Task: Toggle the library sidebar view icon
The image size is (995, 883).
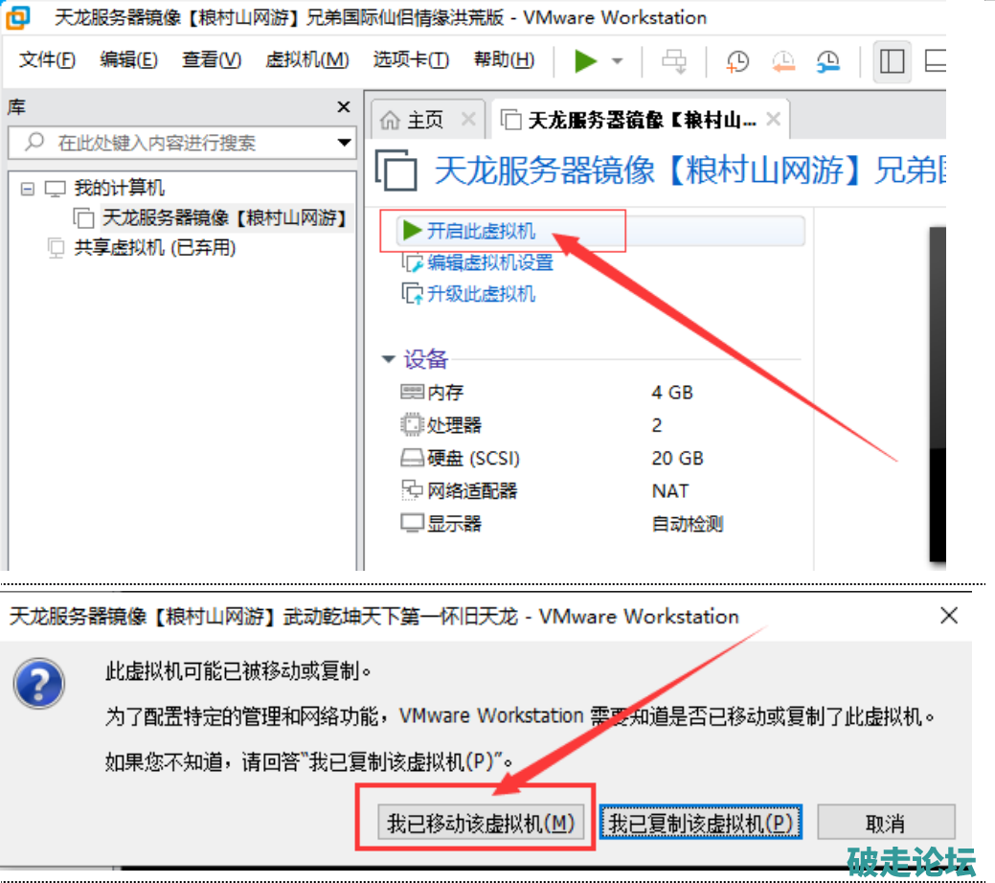Action: [892, 61]
